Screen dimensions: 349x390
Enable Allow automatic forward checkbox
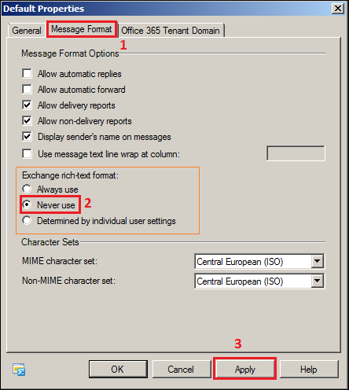[x=27, y=90]
